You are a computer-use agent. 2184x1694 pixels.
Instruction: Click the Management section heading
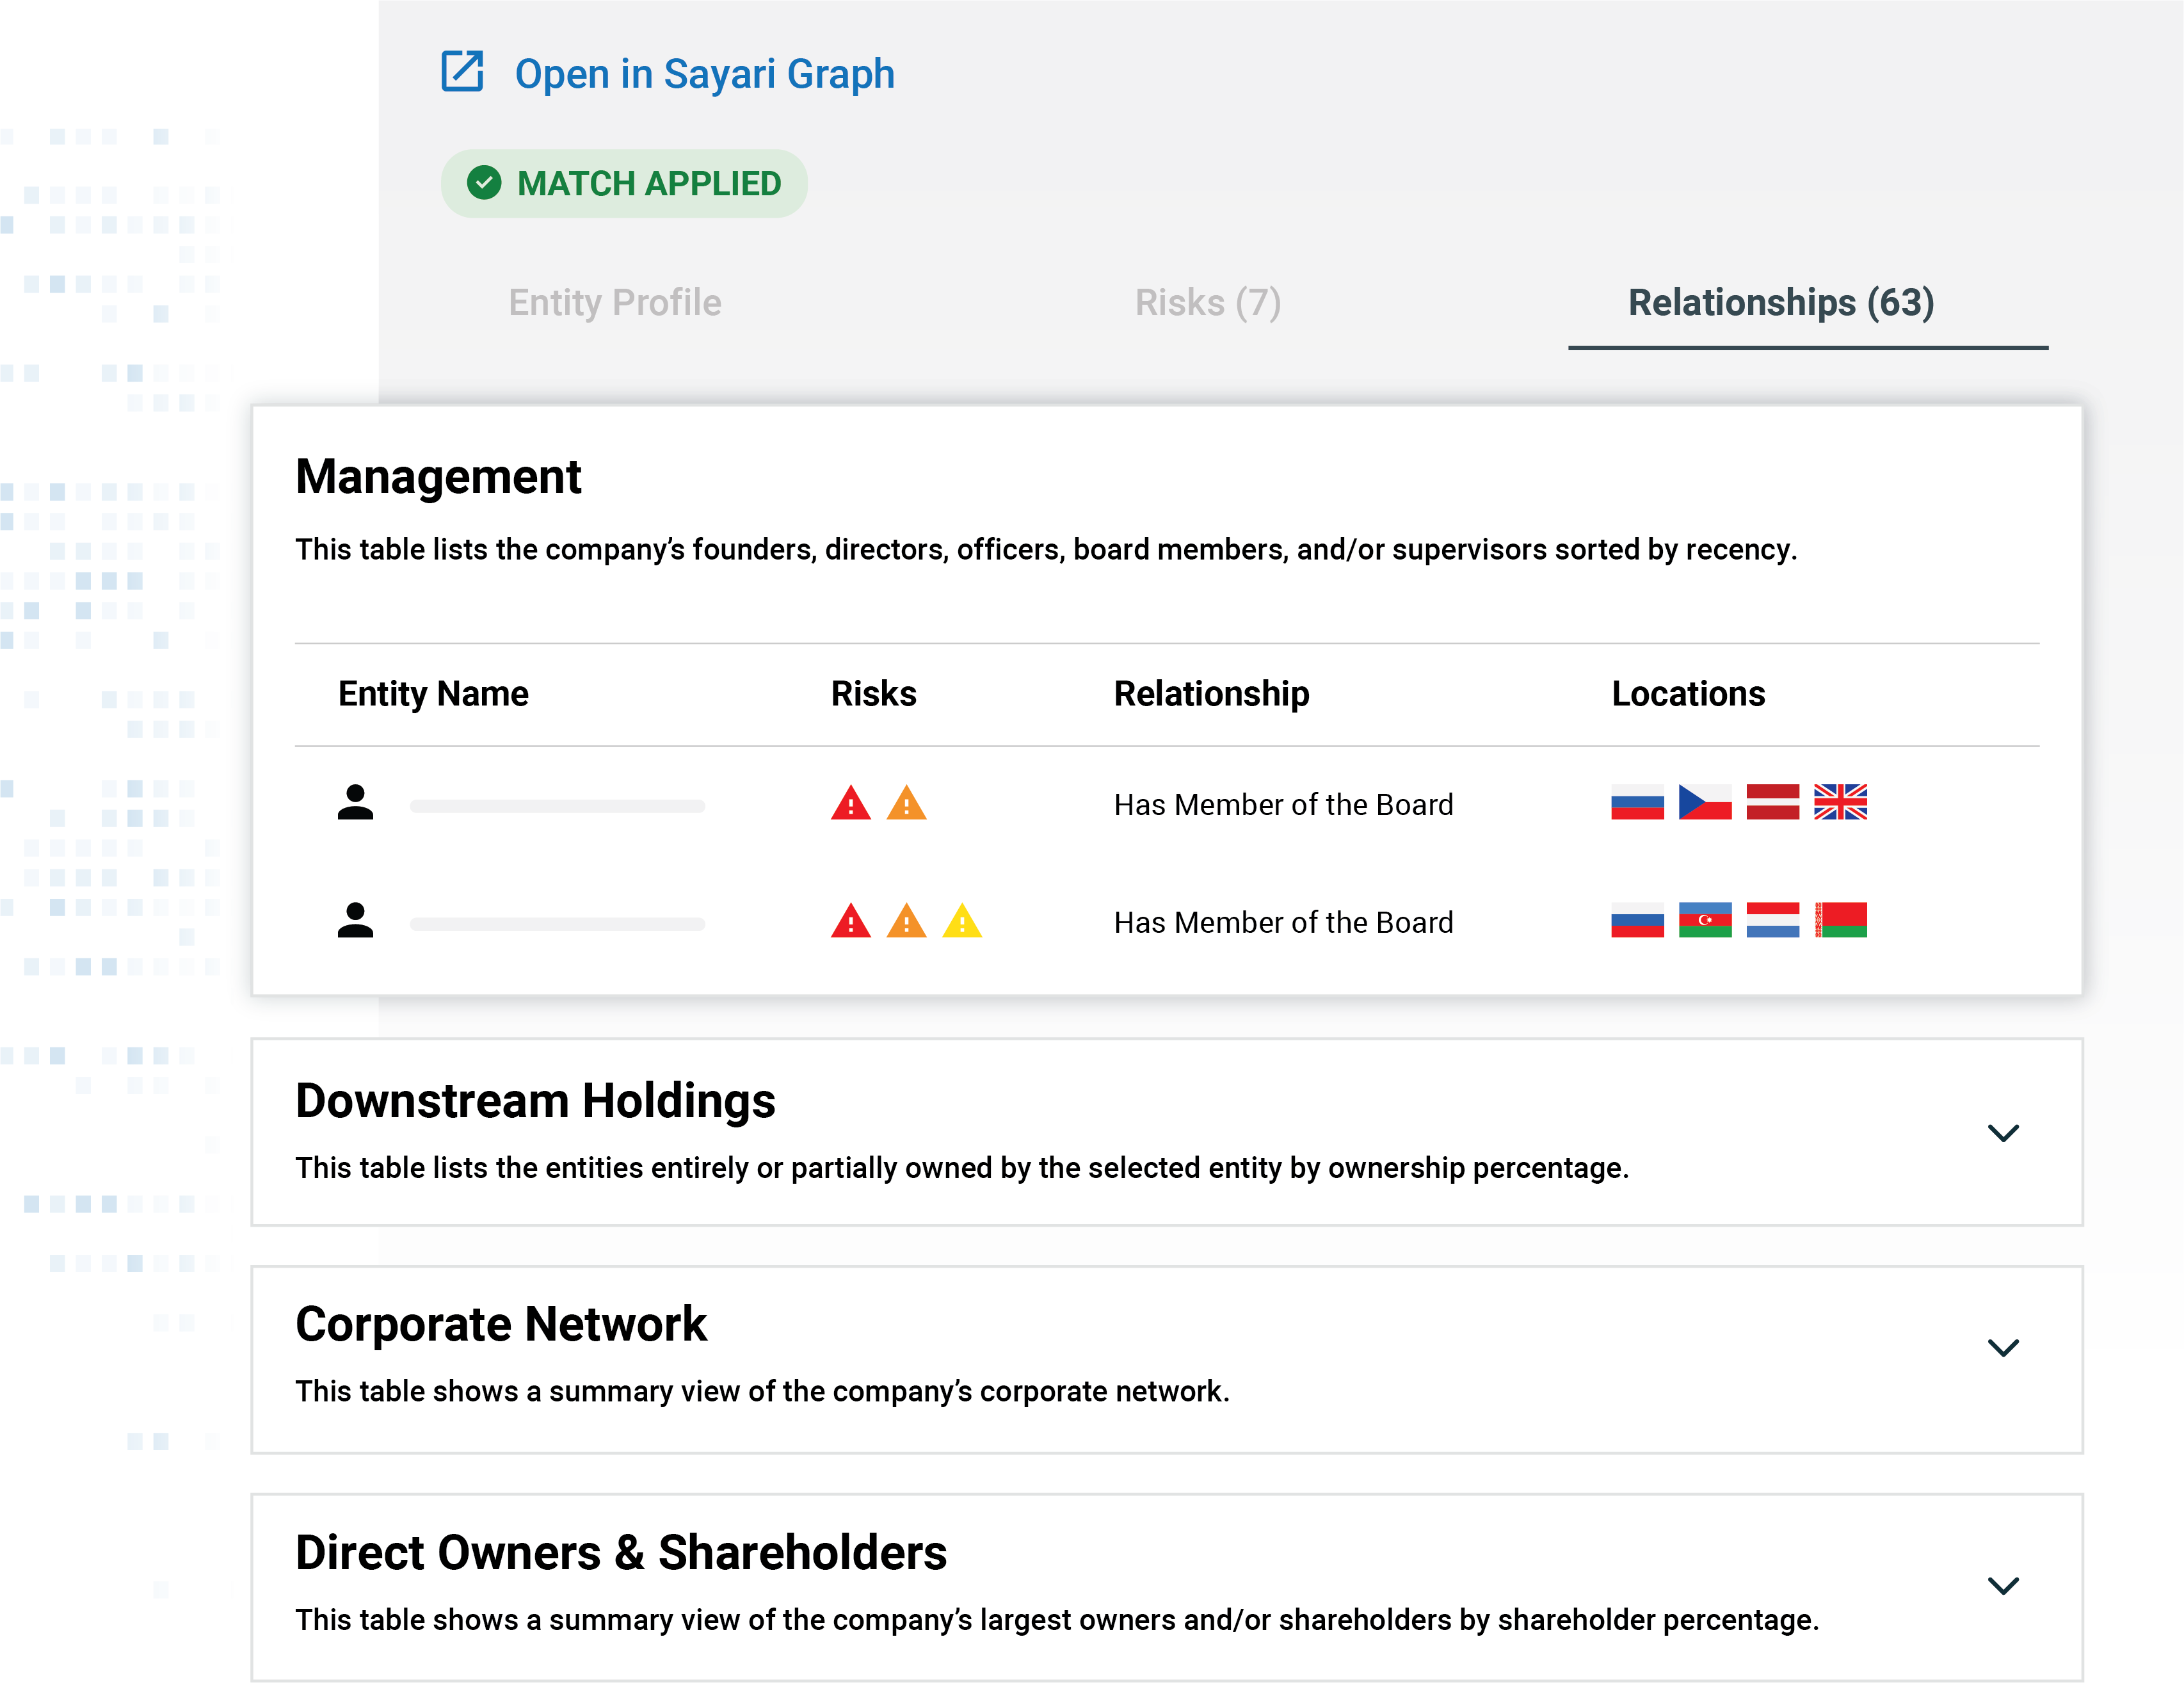438,477
